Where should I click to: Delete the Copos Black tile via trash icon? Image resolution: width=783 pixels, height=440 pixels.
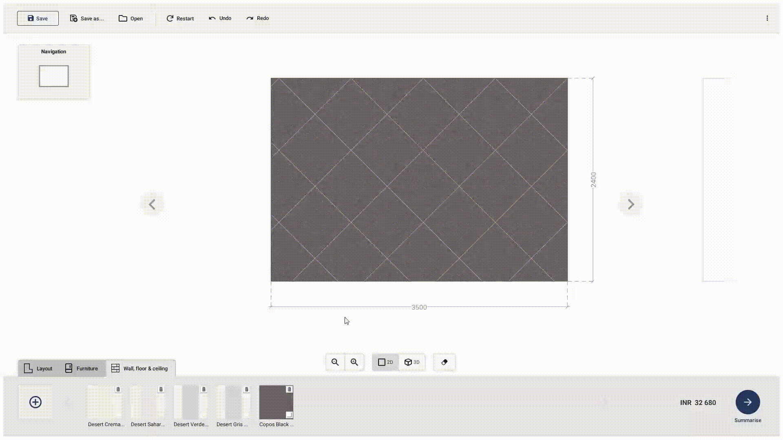[x=289, y=389]
